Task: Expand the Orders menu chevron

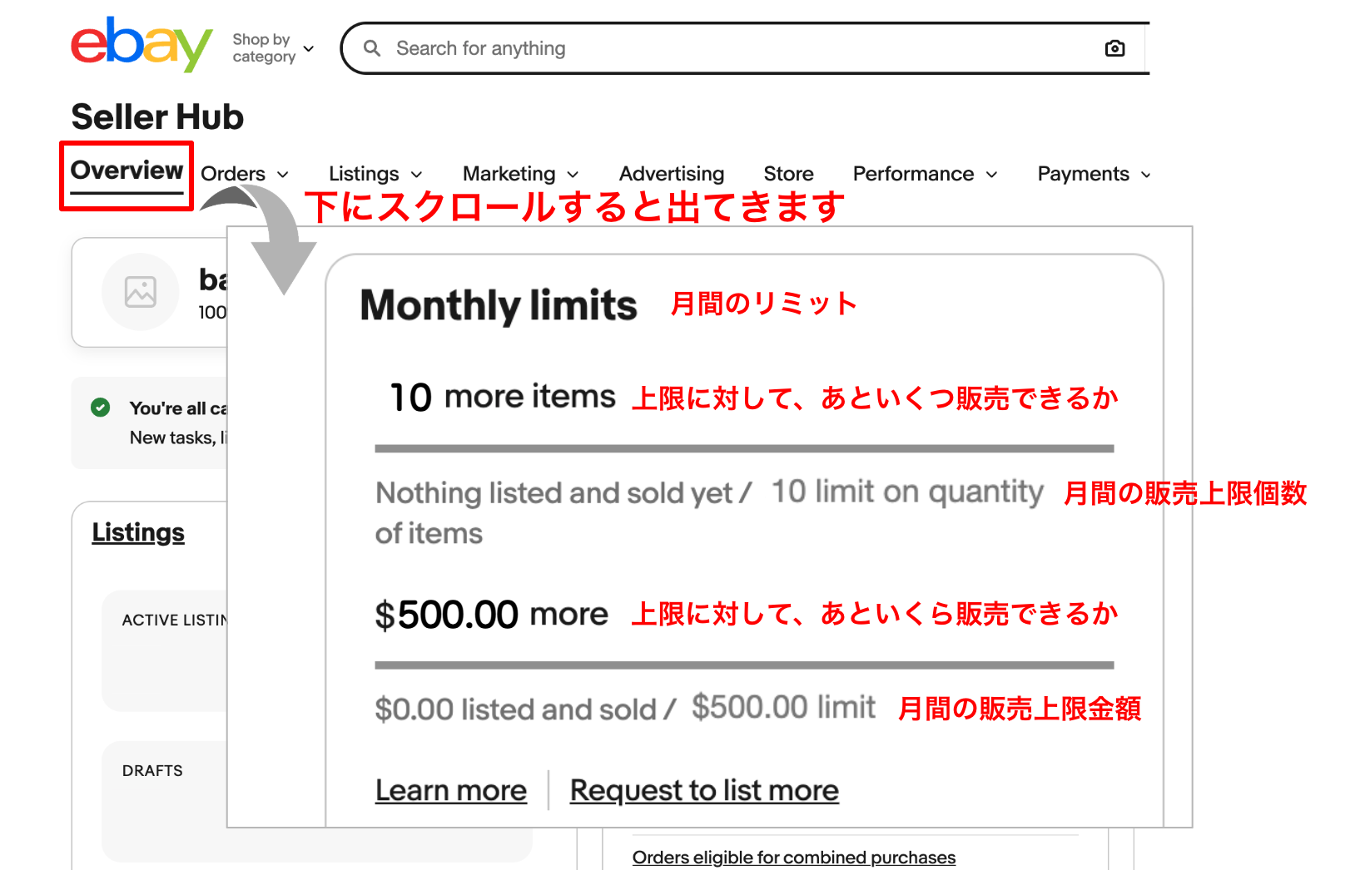Action: tap(283, 175)
